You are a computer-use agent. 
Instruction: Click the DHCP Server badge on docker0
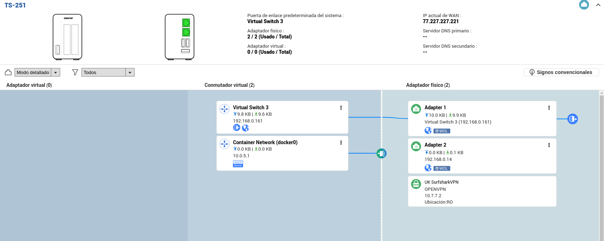238,164
